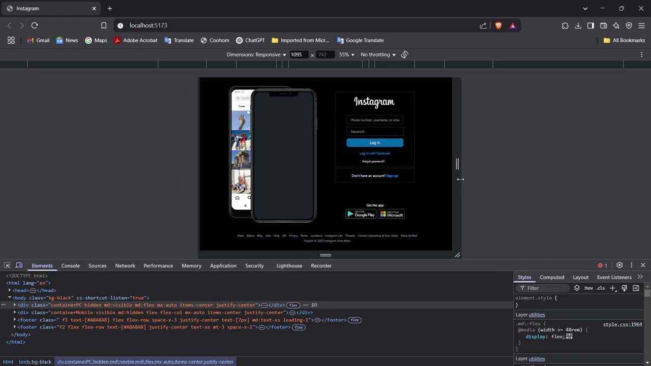Open ChatGPT bookmark
This screenshot has height=366, width=651.
click(250, 40)
